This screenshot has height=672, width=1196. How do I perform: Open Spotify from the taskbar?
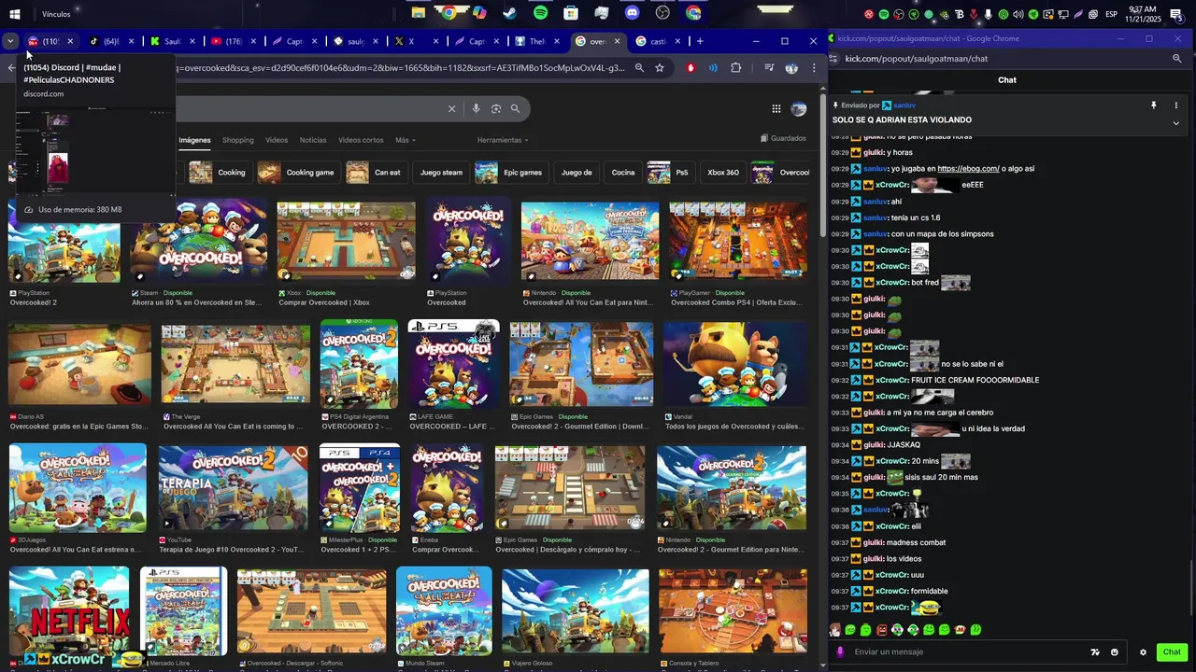tap(541, 13)
